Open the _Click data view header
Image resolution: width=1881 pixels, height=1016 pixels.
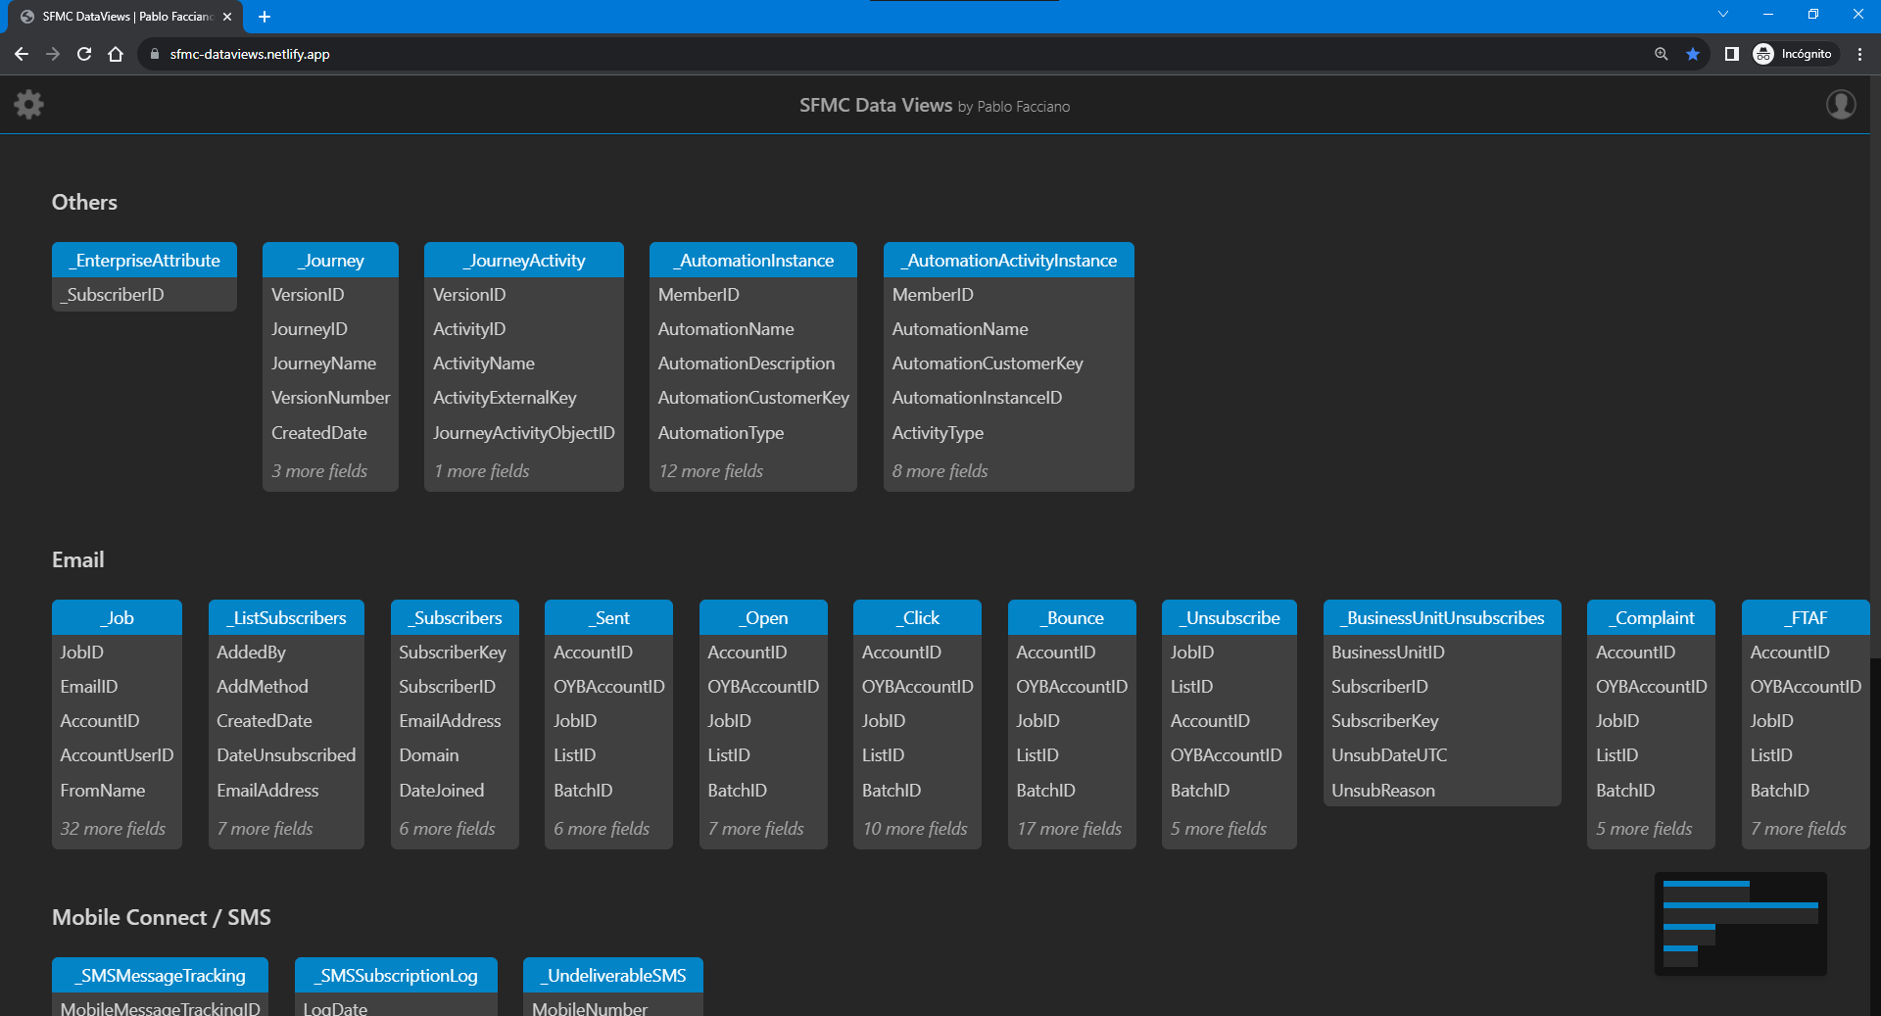917,617
